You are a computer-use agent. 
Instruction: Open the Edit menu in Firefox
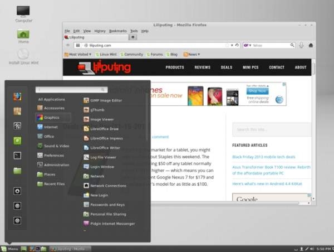click(x=76, y=31)
